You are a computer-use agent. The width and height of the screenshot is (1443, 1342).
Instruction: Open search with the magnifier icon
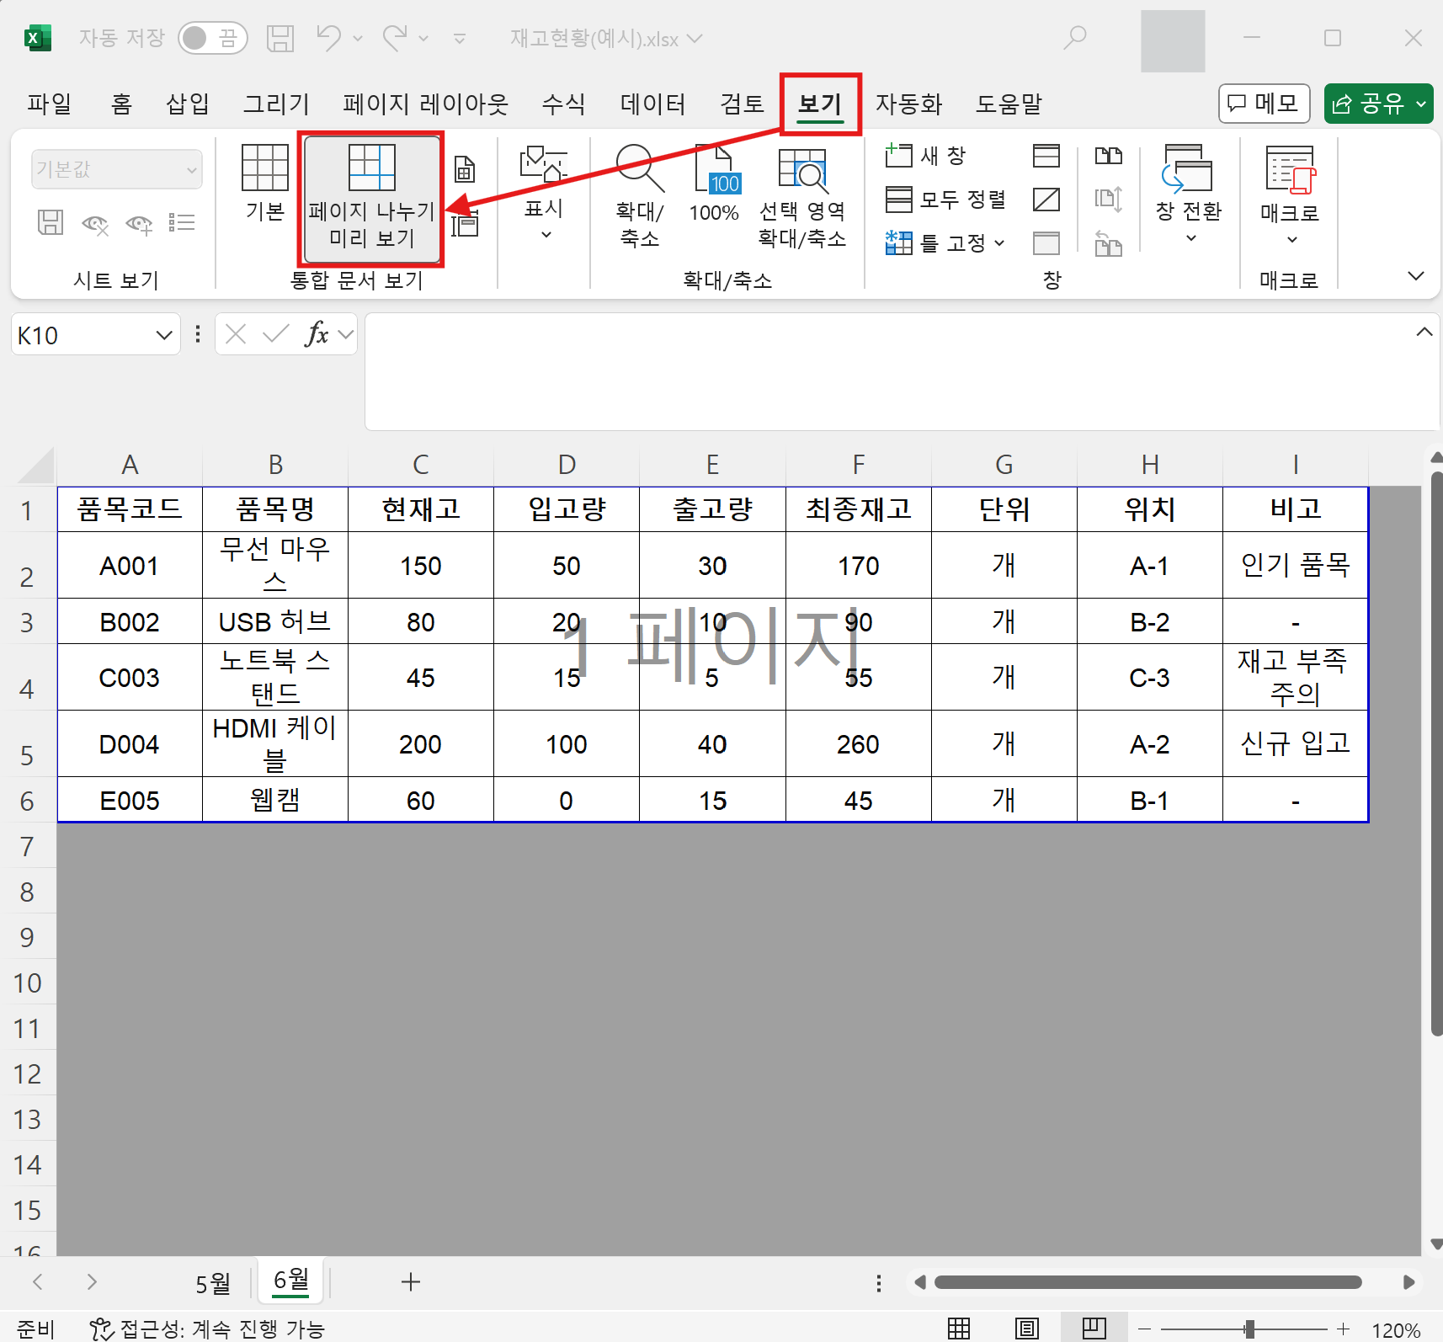(1074, 38)
